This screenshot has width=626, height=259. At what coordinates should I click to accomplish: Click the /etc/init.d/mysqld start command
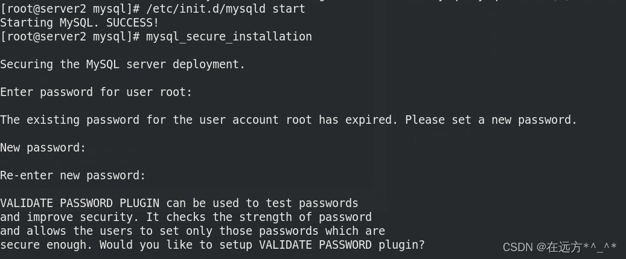tap(226, 9)
